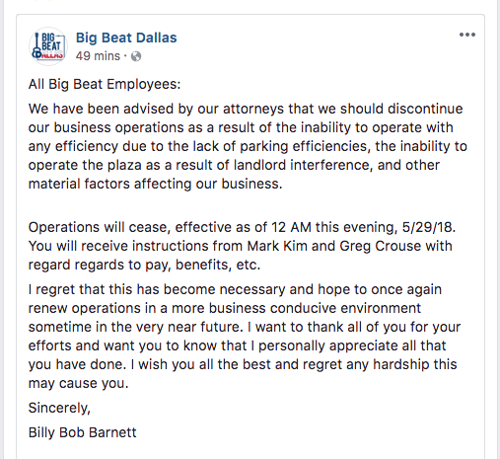The height and width of the screenshot is (459, 500).
Task: Open the 49 mins timestamp link
Action: (x=98, y=56)
